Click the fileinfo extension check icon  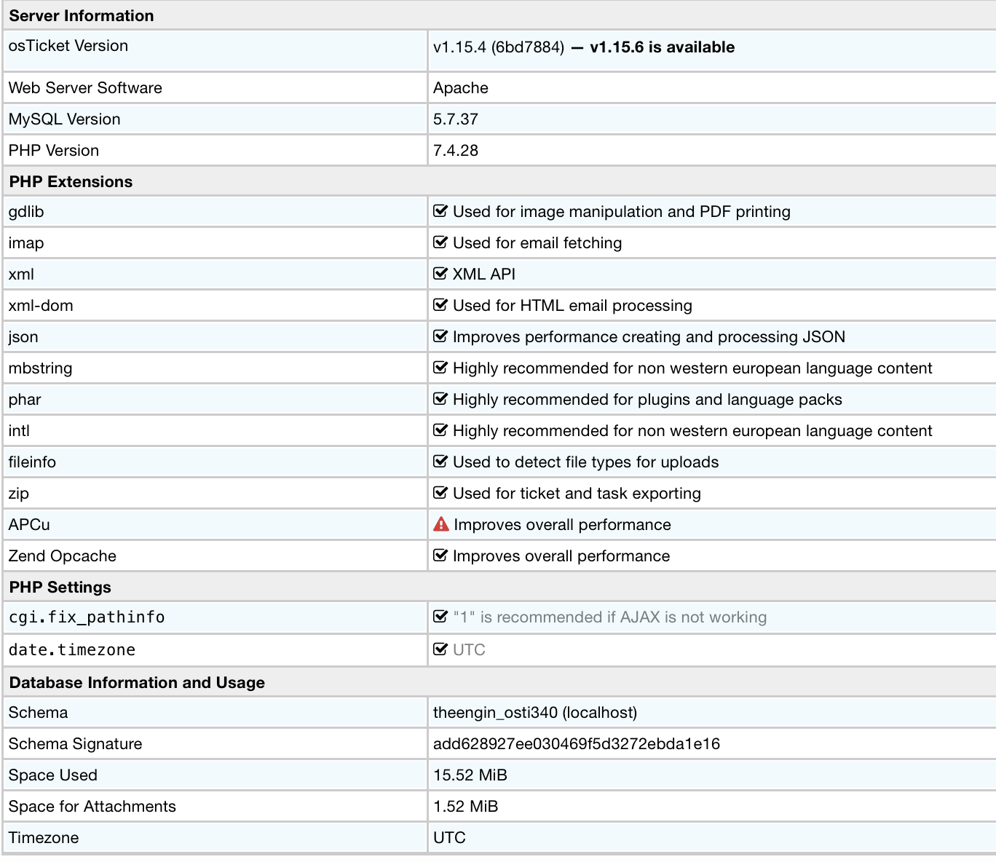coord(440,462)
